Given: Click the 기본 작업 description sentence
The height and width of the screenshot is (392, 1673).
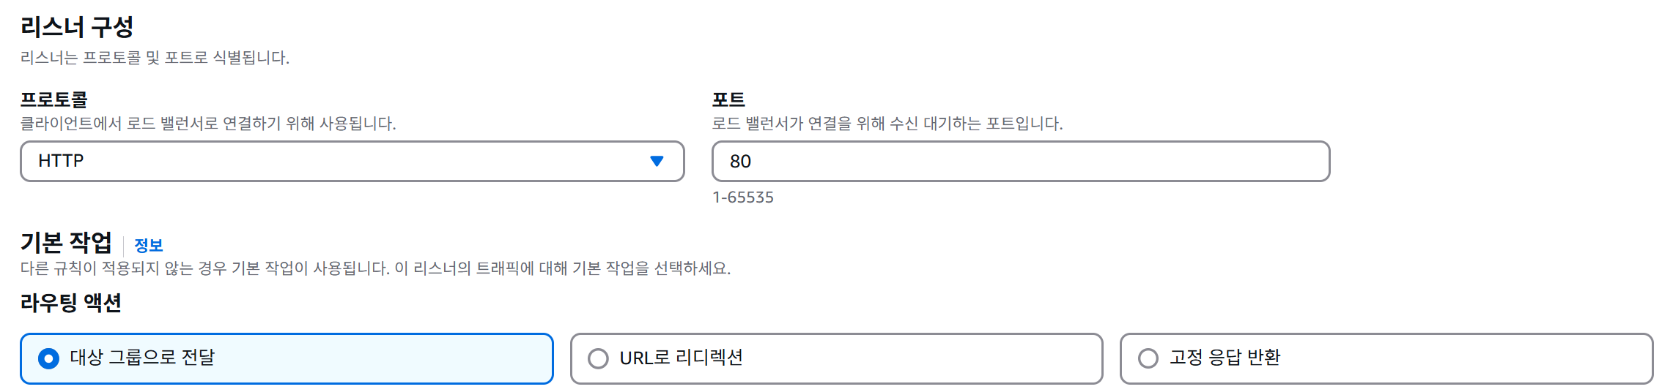Looking at the screenshot, I should (x=375, y=268).
